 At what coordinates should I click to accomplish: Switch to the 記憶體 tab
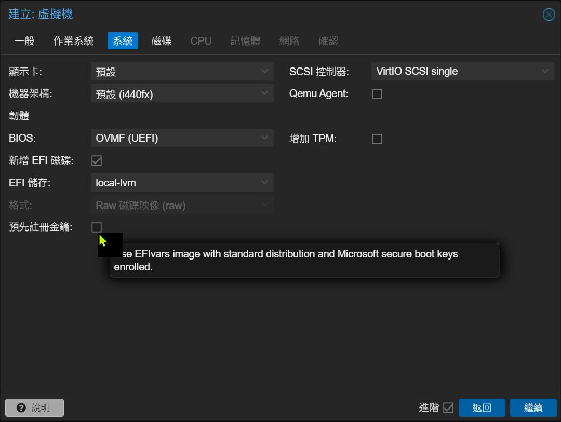pos(245,41)
